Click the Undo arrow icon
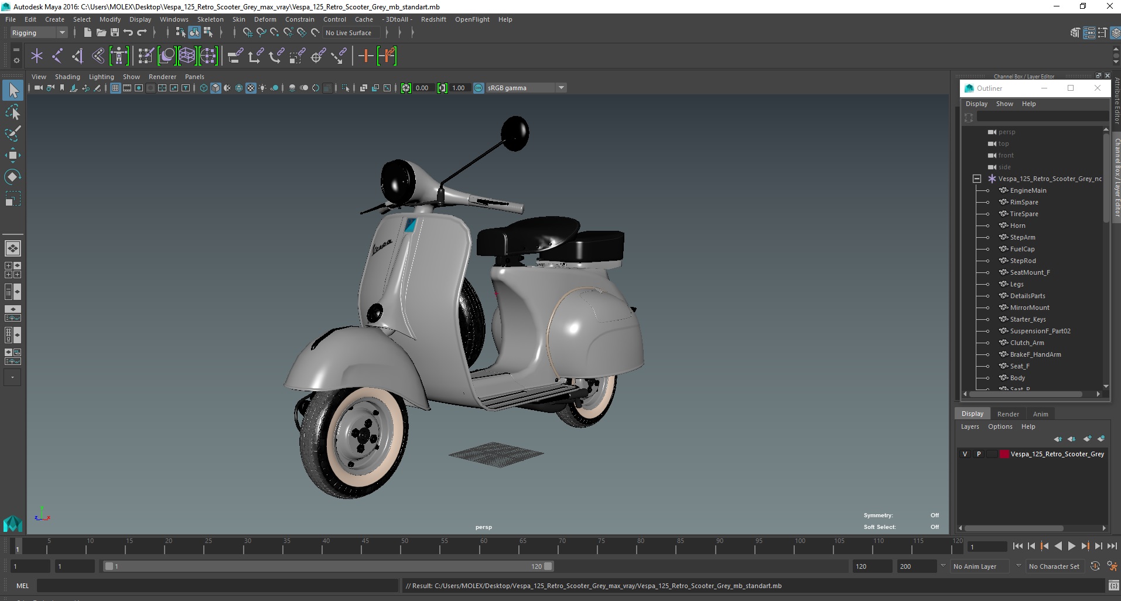 [x=128, y=33]
